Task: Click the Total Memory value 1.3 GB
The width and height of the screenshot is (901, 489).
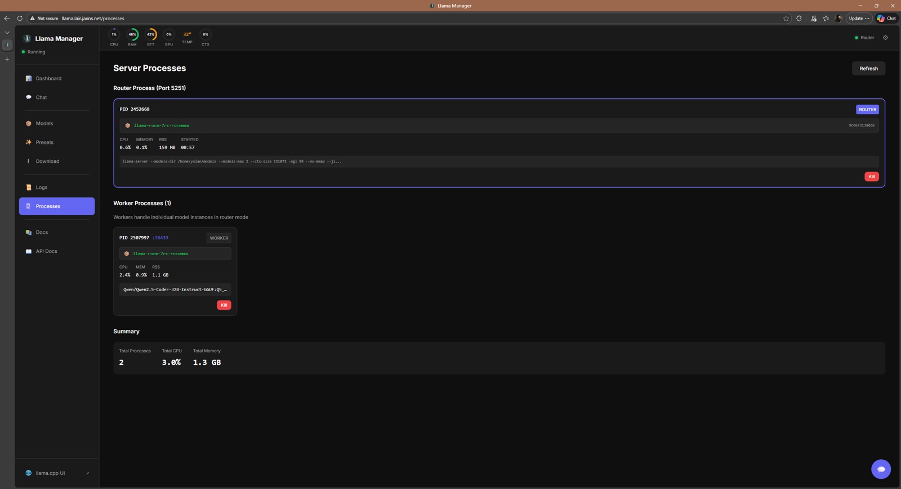Action: point(207,363)
